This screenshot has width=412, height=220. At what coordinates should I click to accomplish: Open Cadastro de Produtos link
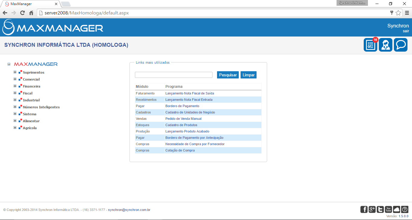181,125
